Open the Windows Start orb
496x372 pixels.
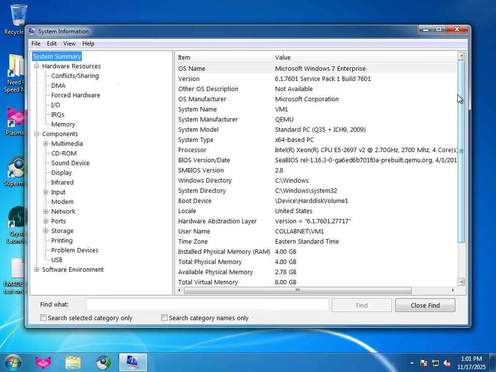[13, 362]
